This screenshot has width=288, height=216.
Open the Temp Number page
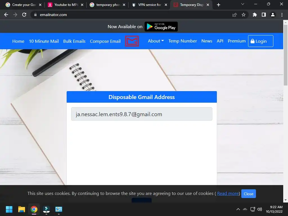click(183, 41)
